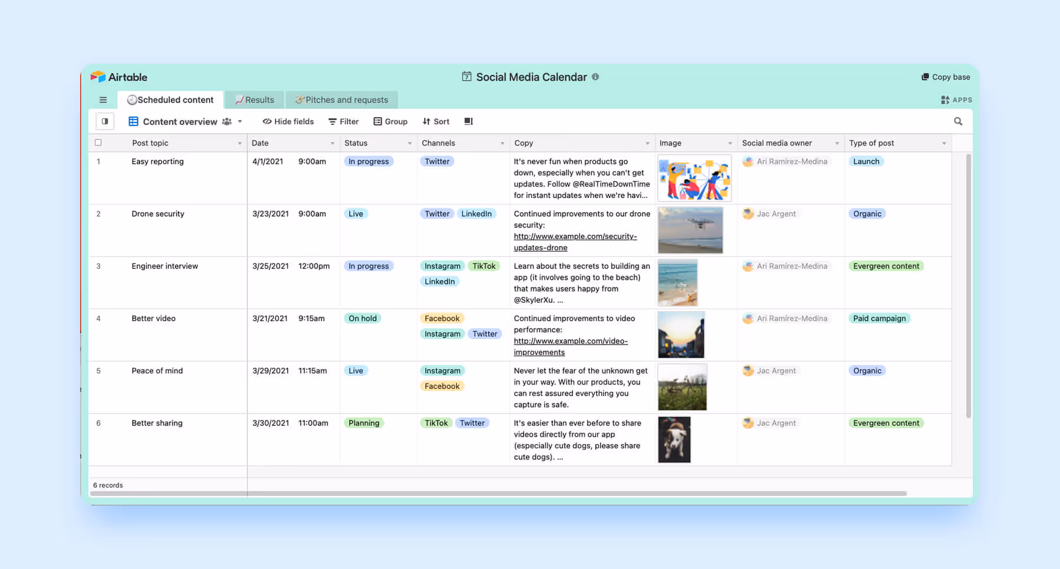Click the search icon
The image size is (1060, 569).
pos(958,121)
